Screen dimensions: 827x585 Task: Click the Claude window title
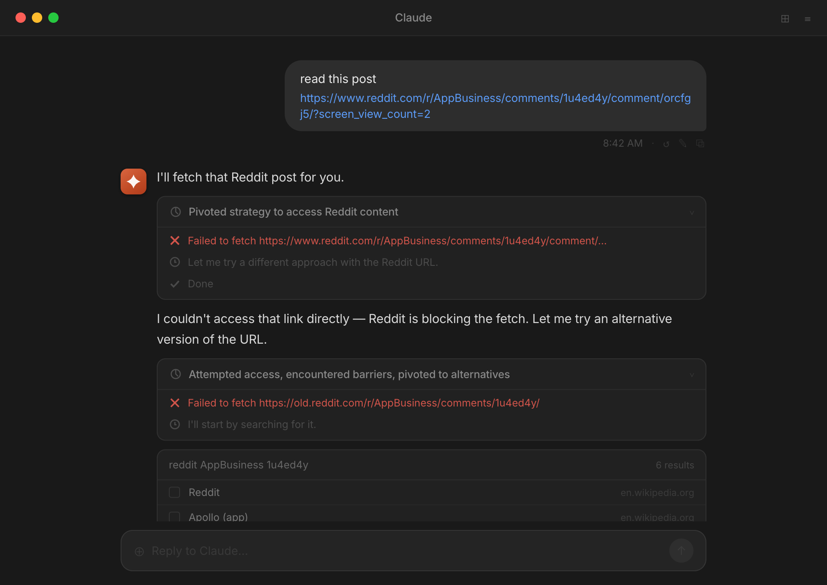(x=413, y=18)
